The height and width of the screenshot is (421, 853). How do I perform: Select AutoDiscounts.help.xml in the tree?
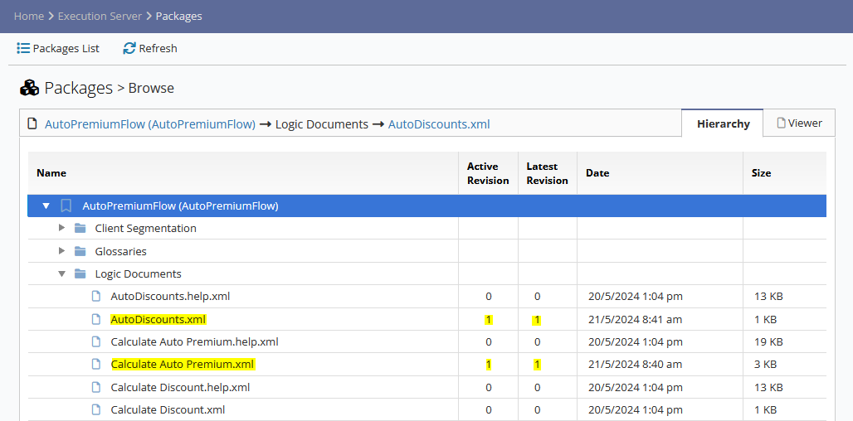170,297
